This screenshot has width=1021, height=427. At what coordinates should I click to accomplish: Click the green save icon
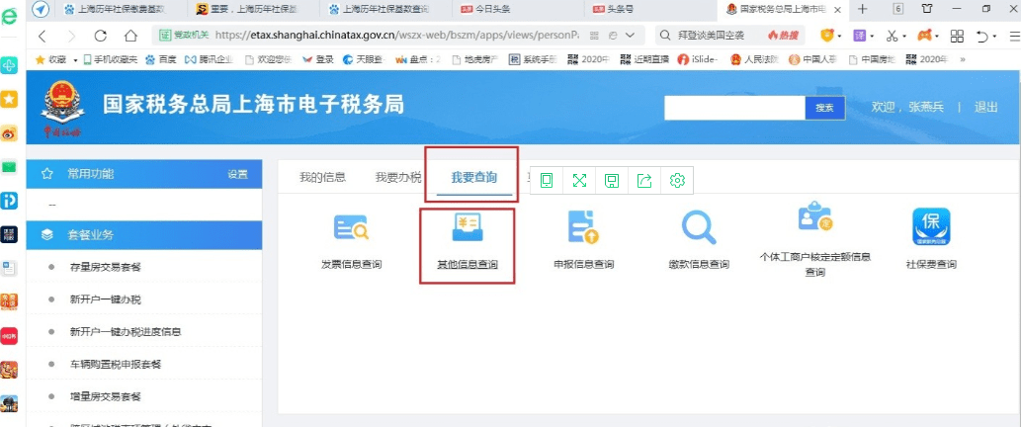[612, 180]
